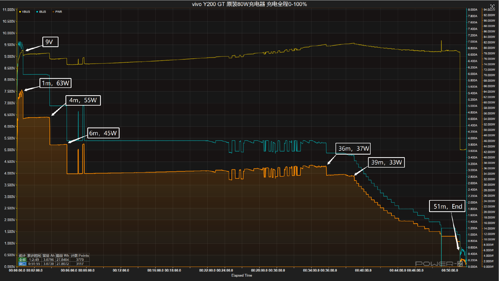Click the 4.000A current axis label

click(473, 138)
